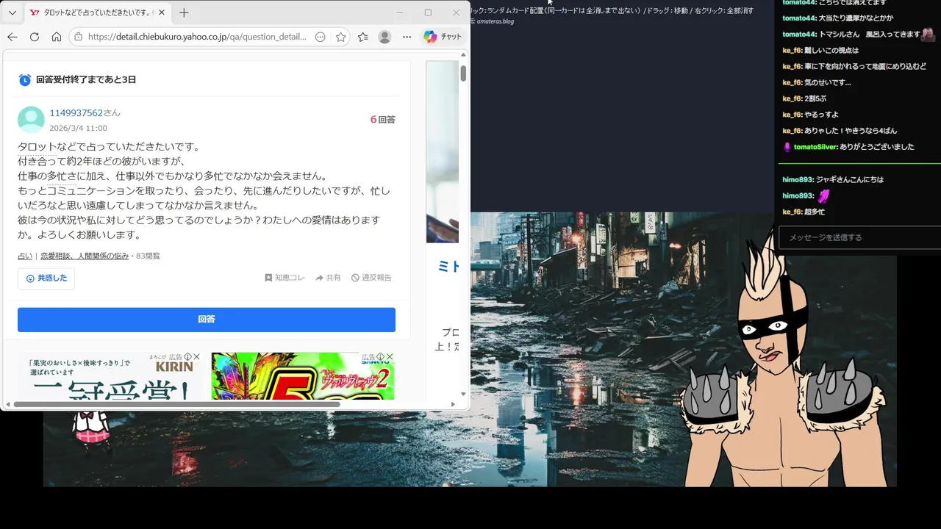Close the SANKYO ad with X
The height and width of the screenshot is (529, 941).
pos(390,357)
